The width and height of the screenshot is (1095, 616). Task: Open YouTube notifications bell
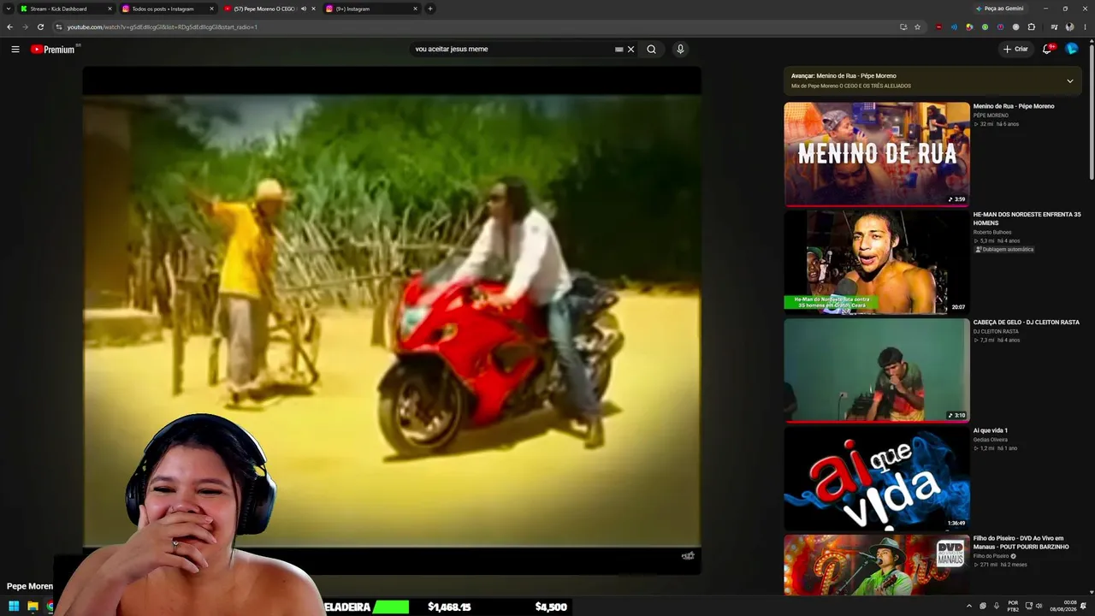click(x=1047, y=50)
